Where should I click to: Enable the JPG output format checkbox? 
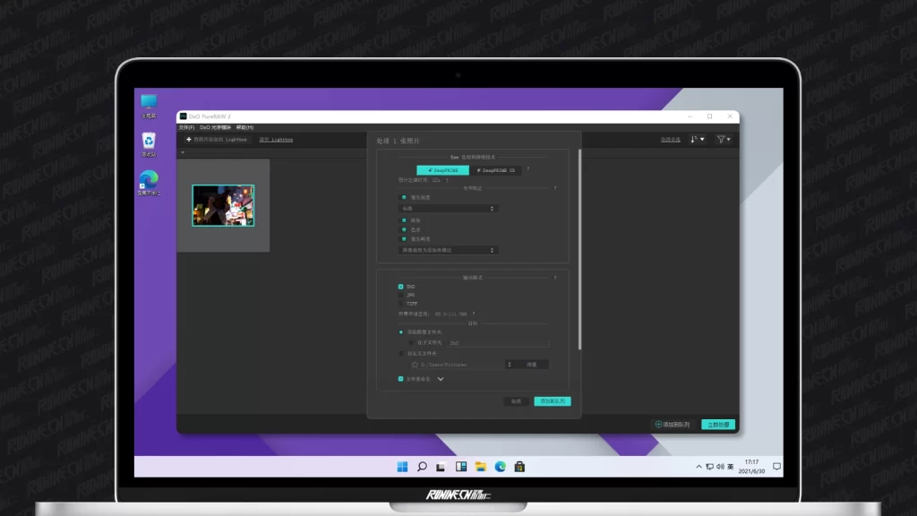coord(401,295)
